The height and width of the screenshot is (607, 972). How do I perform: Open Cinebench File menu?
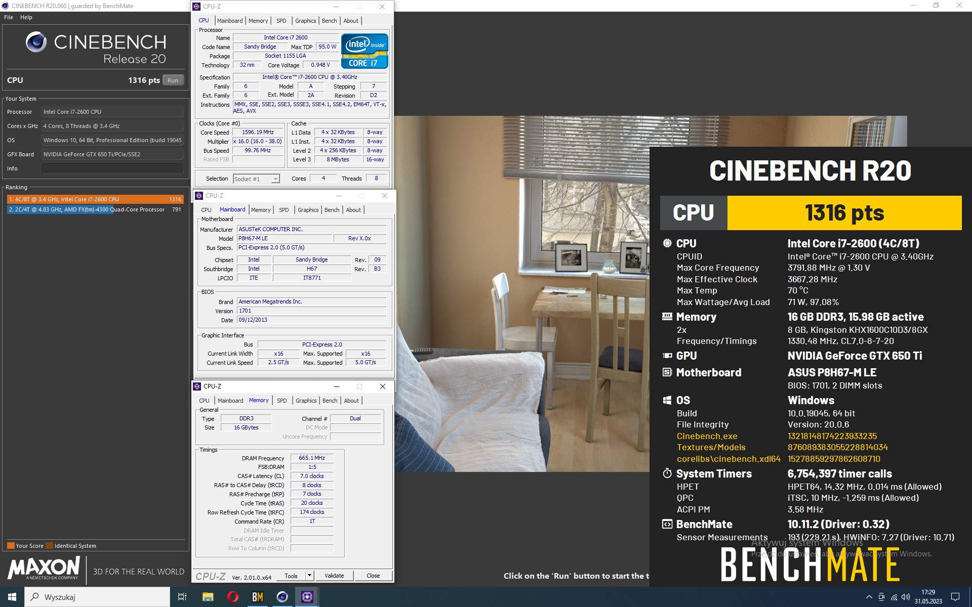(x=9, y=17)
